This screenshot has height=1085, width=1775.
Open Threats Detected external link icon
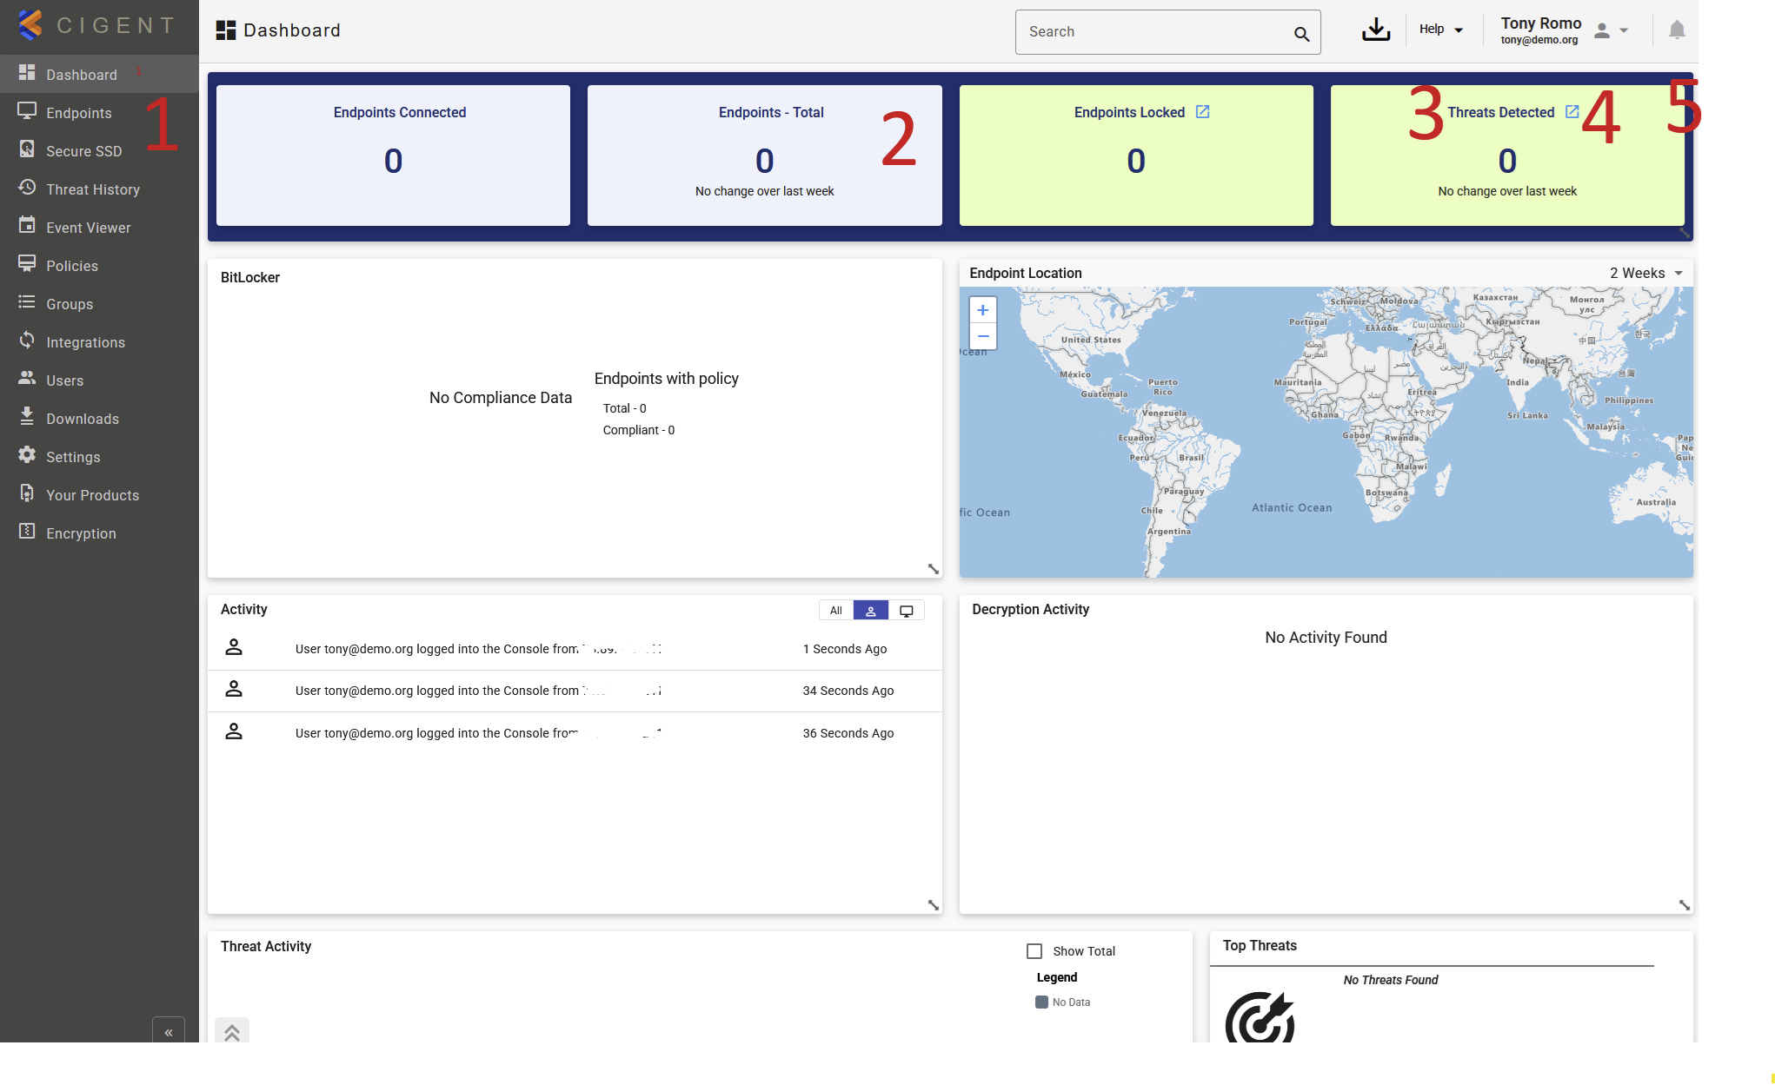tap(1572, 112)
